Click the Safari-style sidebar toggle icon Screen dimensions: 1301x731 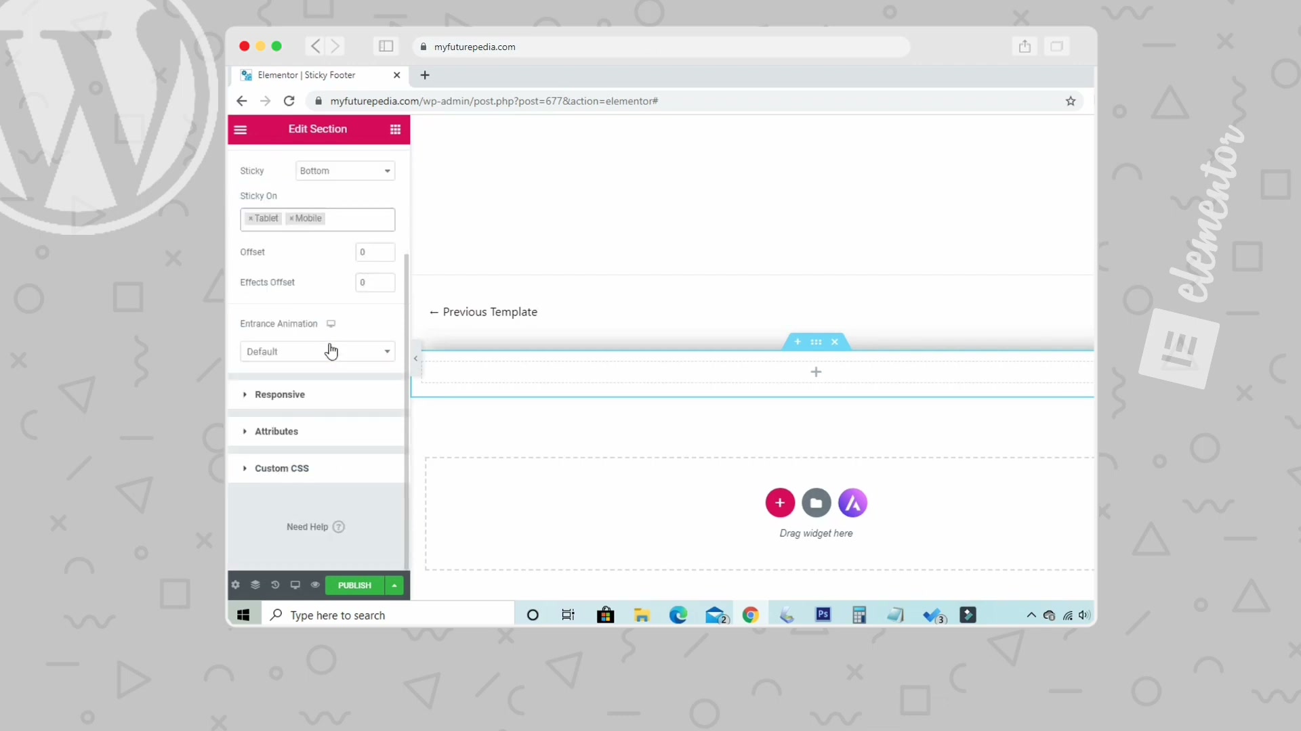click(x=386, y=46)
